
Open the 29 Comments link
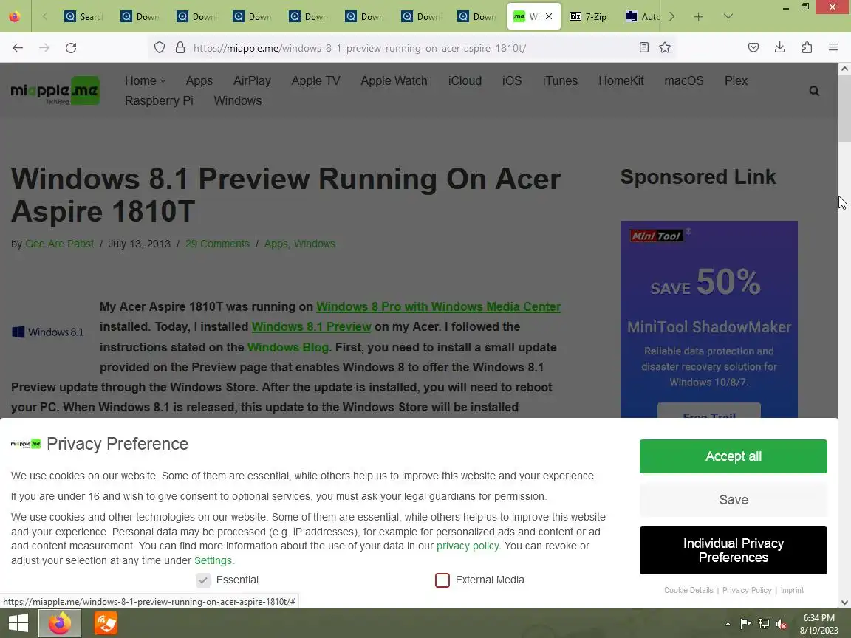tap(217, 244)
